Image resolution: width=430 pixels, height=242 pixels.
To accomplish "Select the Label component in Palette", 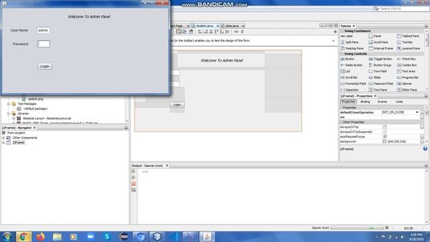I will [347, 36].
